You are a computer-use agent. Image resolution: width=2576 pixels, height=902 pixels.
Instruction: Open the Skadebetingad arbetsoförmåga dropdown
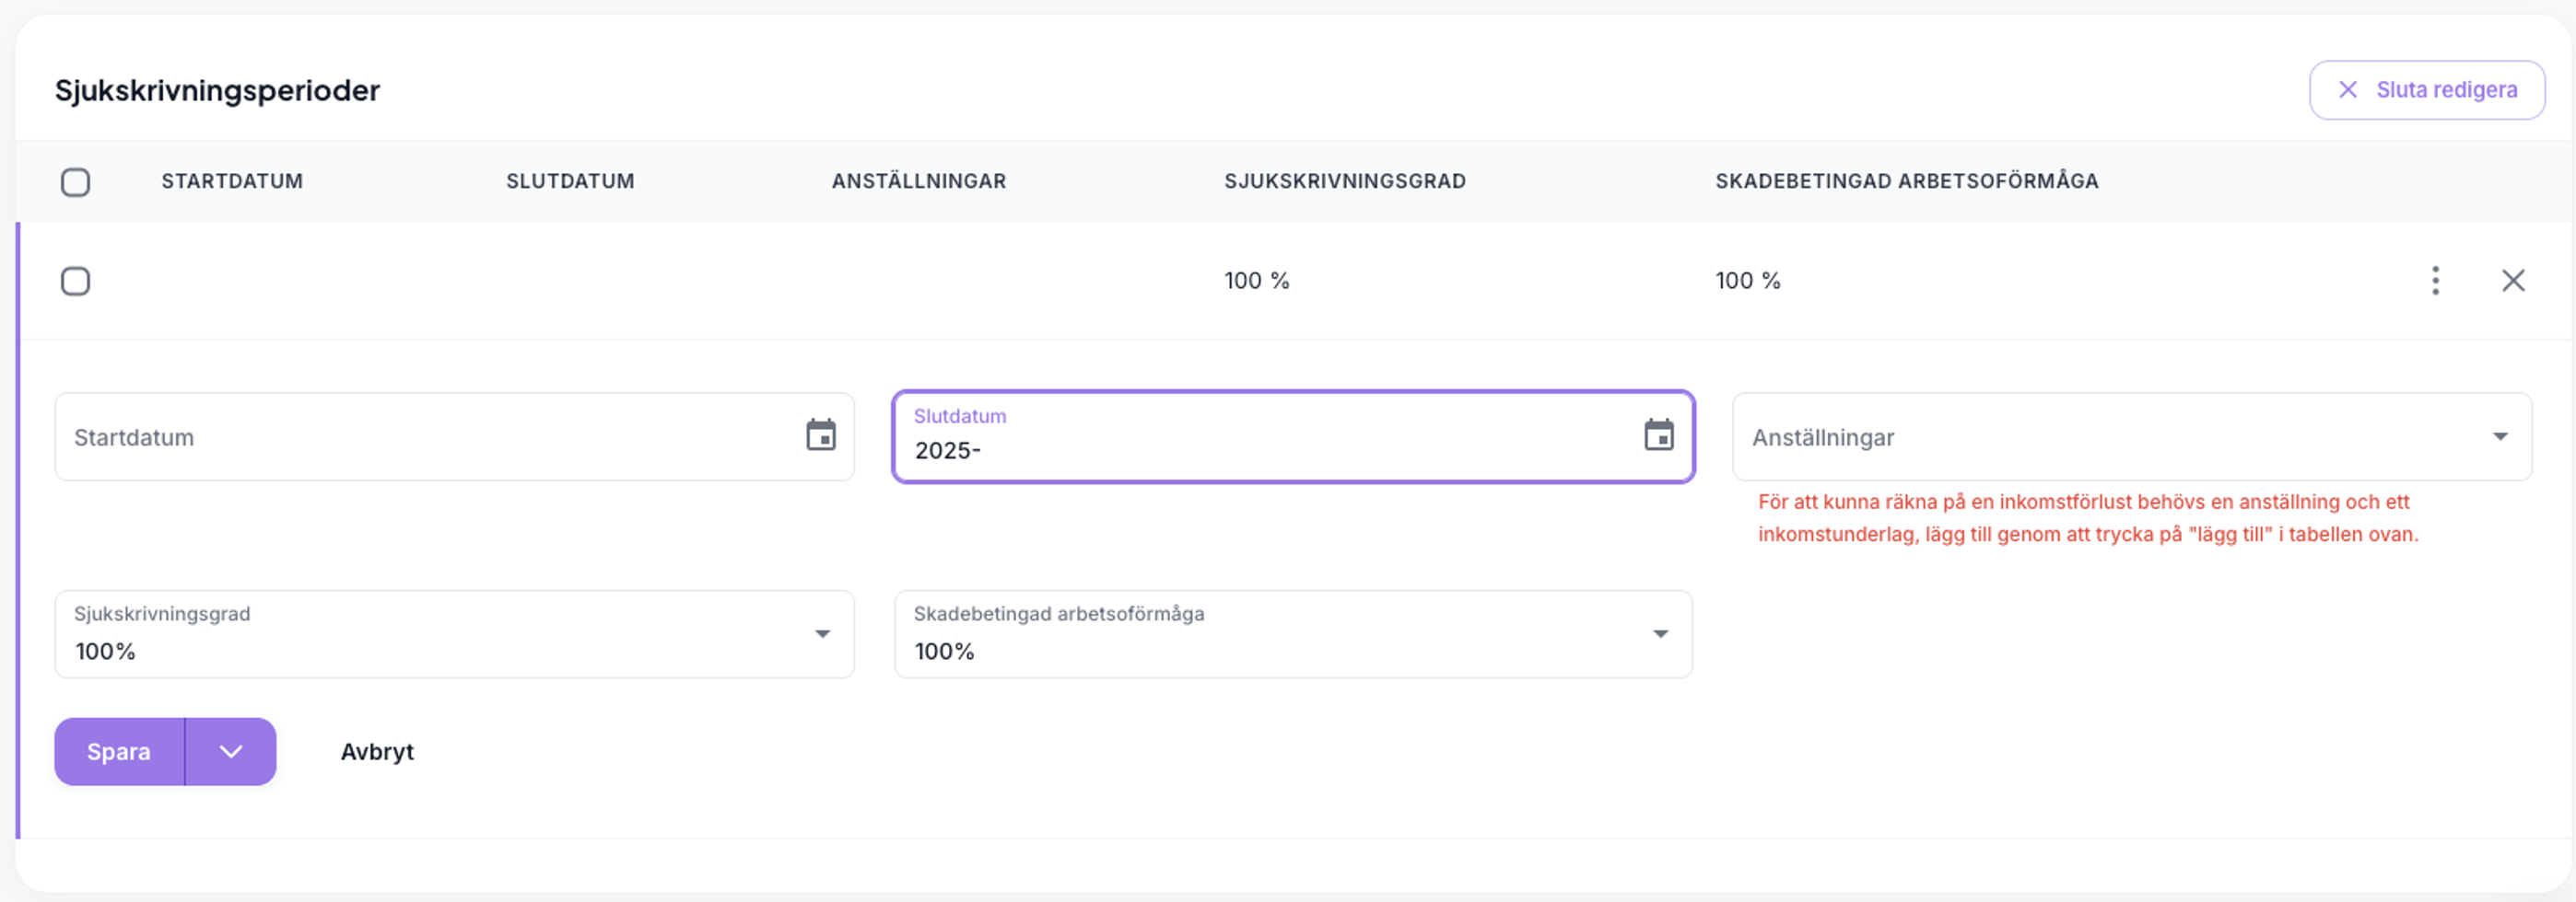tap(1292, 634)
